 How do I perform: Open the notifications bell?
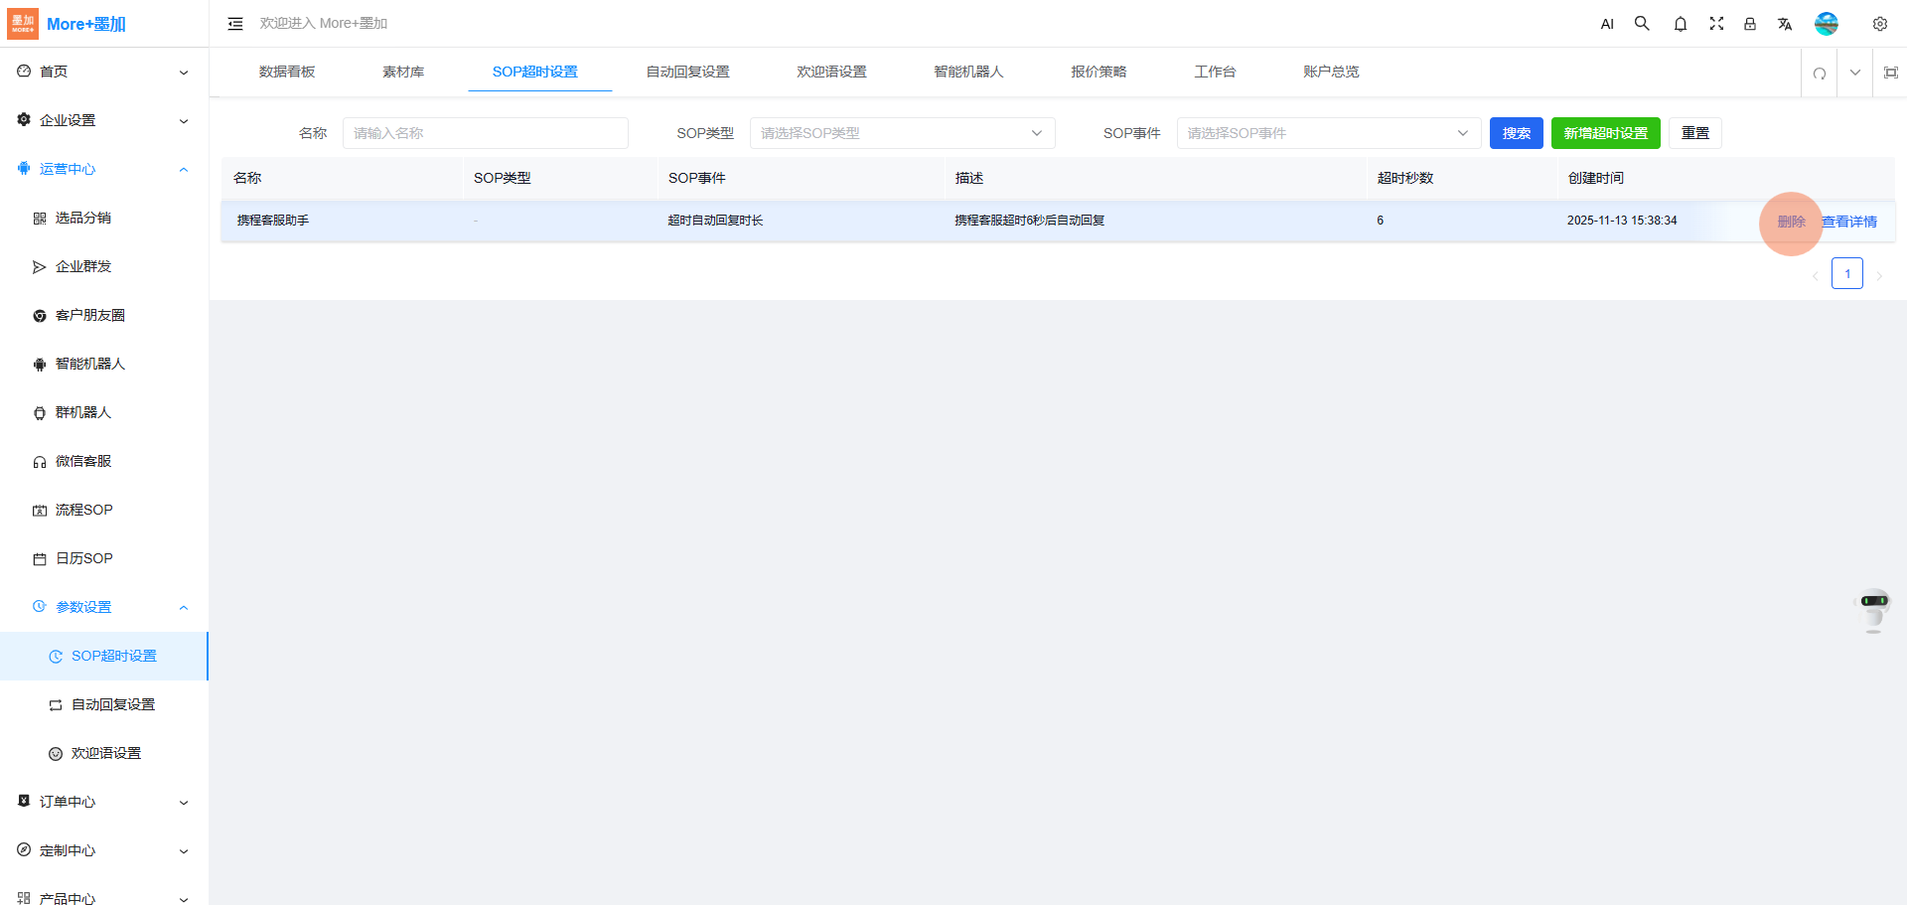pos(1680,24)
